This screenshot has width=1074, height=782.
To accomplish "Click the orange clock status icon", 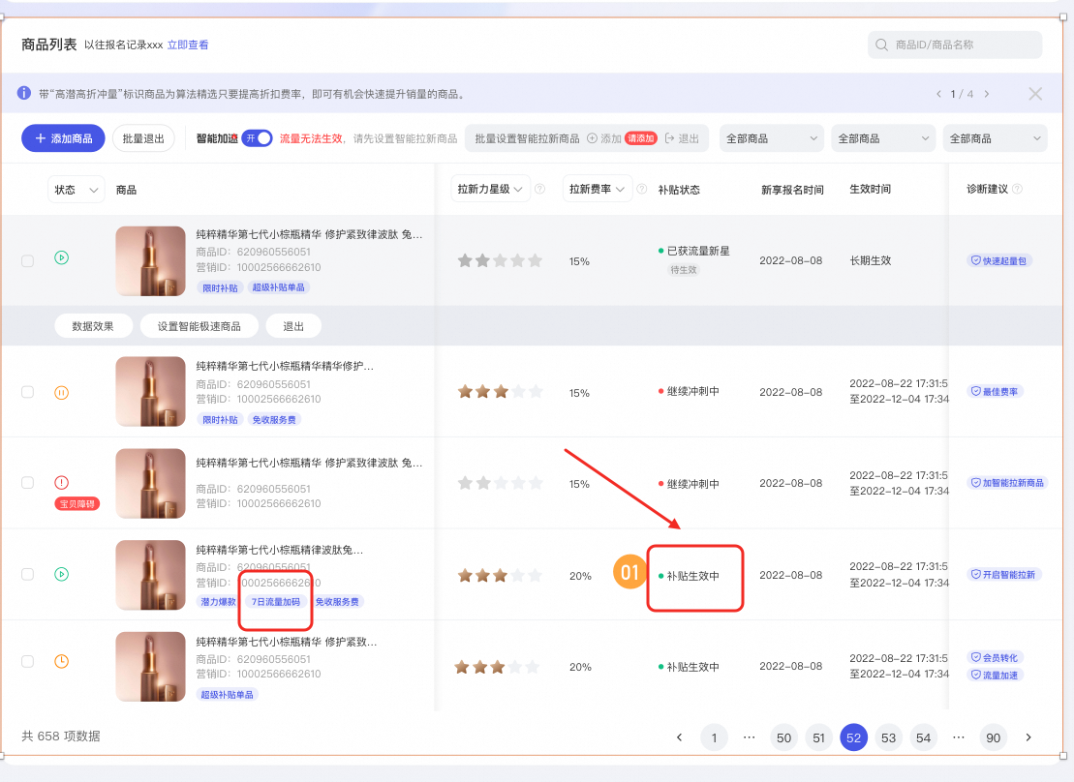I will (62, 661).
